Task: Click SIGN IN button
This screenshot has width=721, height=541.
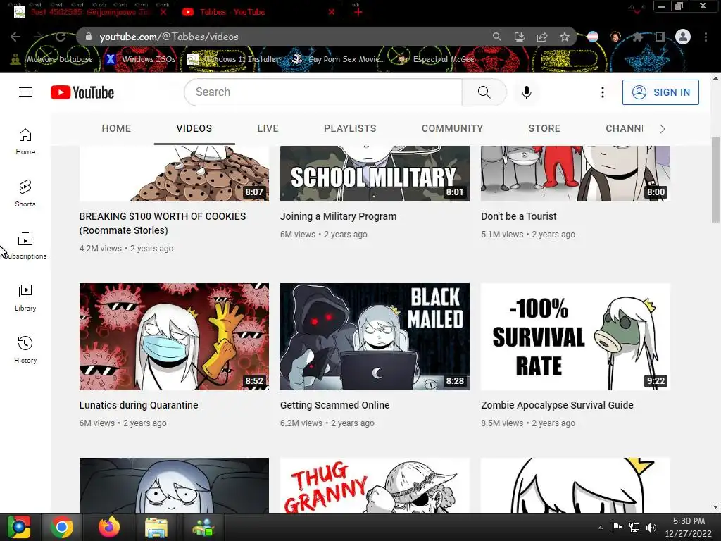Action: pos(660,92)
